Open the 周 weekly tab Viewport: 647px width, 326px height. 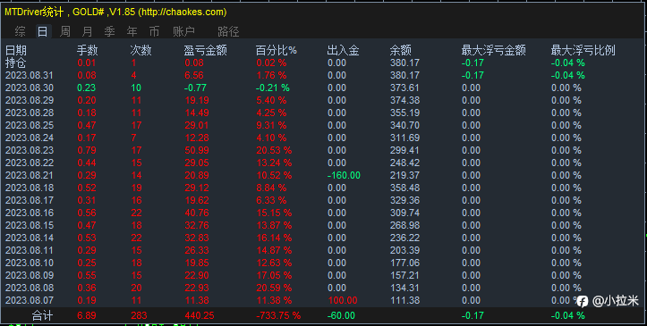pos(64,31)
